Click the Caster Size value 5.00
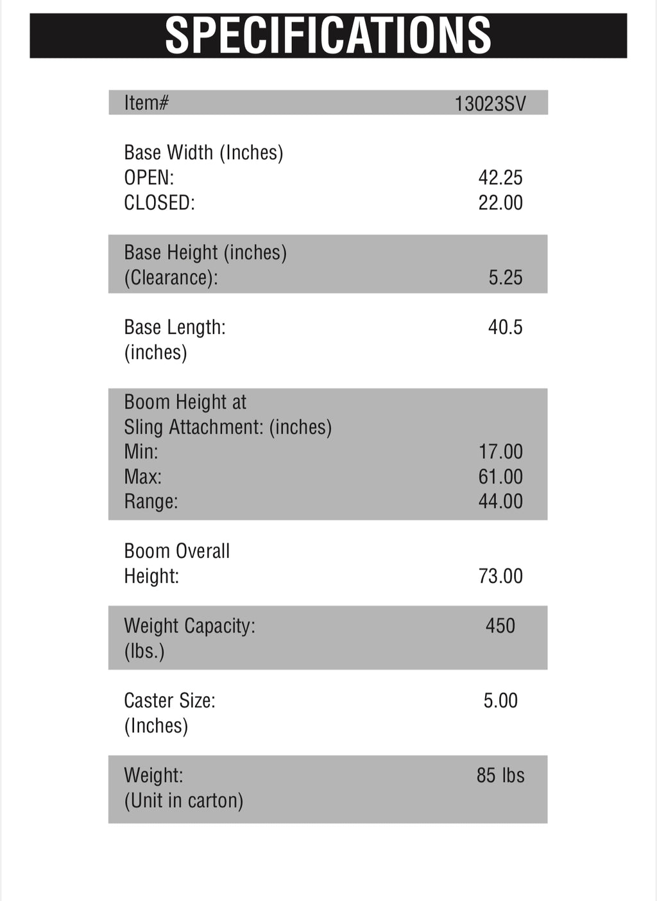The width and height of the screenshot is (657, 901). click(x=500, y=701)
